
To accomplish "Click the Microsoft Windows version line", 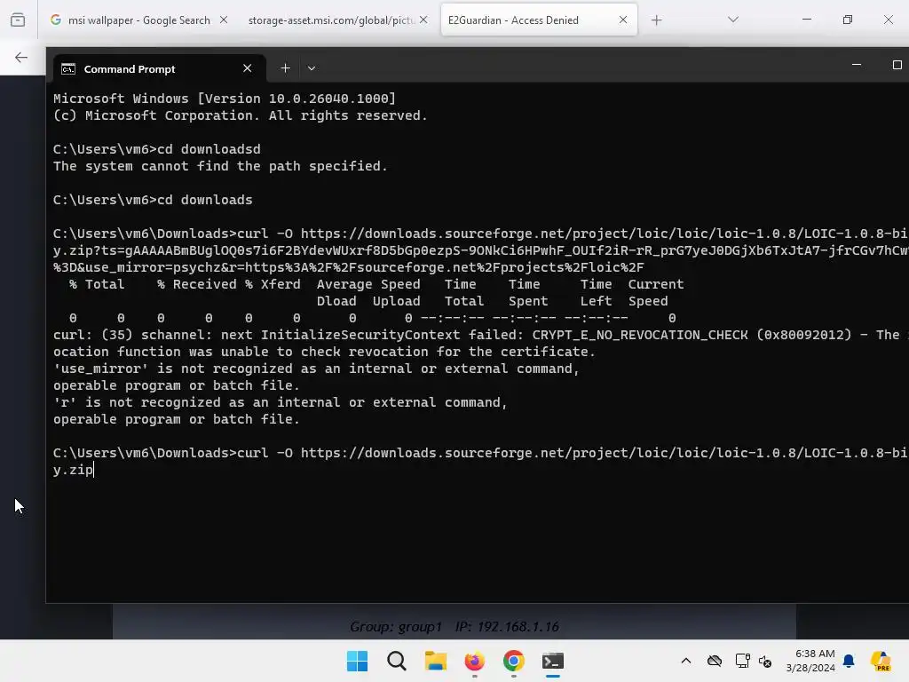I will pyautogui.click(x=225, y=99).
